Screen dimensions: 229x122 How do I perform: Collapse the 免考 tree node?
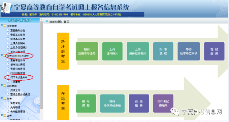point(2,98)
